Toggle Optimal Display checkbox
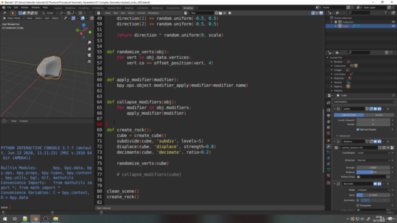 (358, 129)
